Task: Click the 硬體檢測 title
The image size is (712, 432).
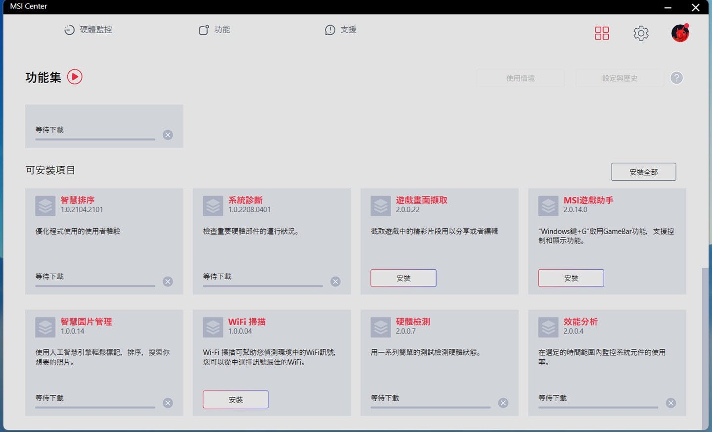Action: 413,322
